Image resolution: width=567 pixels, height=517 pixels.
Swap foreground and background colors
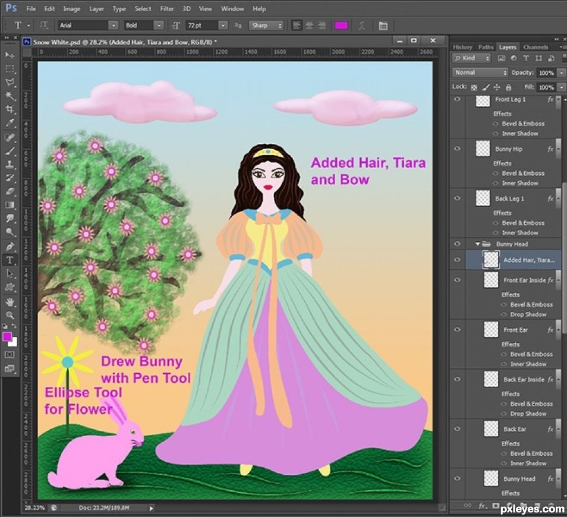point(14,326)
